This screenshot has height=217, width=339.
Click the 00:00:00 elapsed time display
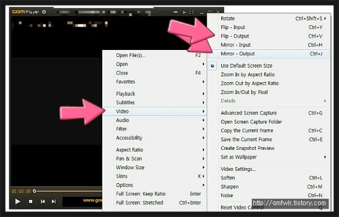coord(21,191)
